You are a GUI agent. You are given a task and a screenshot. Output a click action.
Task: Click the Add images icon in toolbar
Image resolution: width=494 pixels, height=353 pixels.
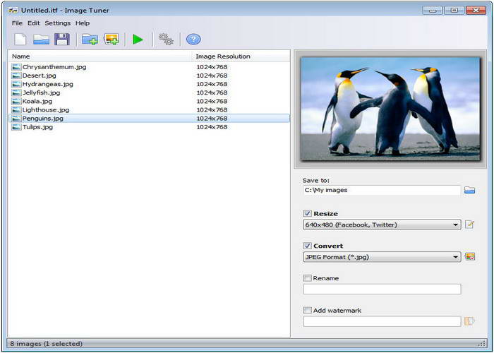(x=112, y=40)
